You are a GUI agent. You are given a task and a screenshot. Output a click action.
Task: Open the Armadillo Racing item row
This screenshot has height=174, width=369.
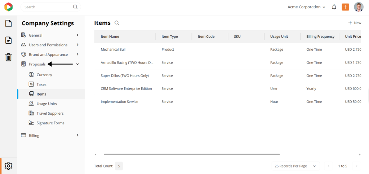pyautogui.click(x=228, y=63)
